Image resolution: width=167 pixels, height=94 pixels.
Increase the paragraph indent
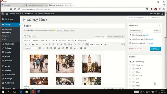click(51, 48)
